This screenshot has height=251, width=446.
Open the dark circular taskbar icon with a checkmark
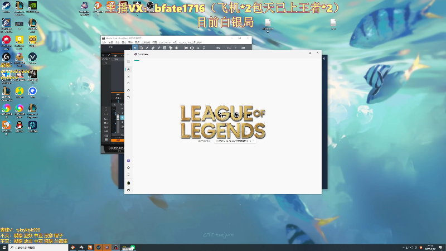[x=99, y=248]
